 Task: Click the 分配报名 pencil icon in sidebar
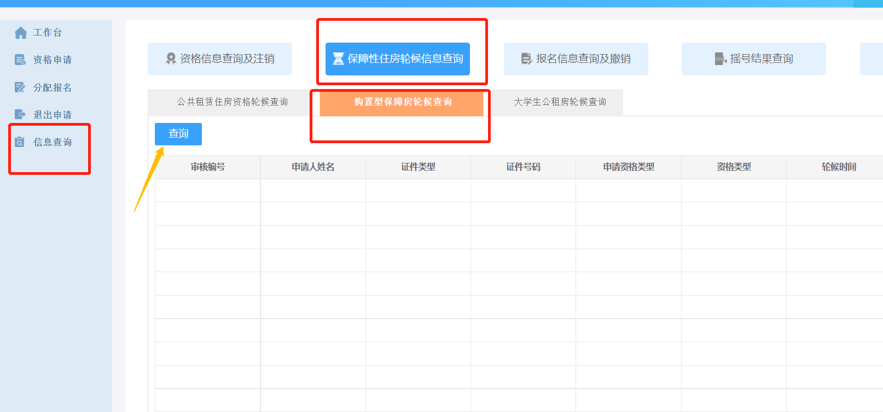point(20,87)
